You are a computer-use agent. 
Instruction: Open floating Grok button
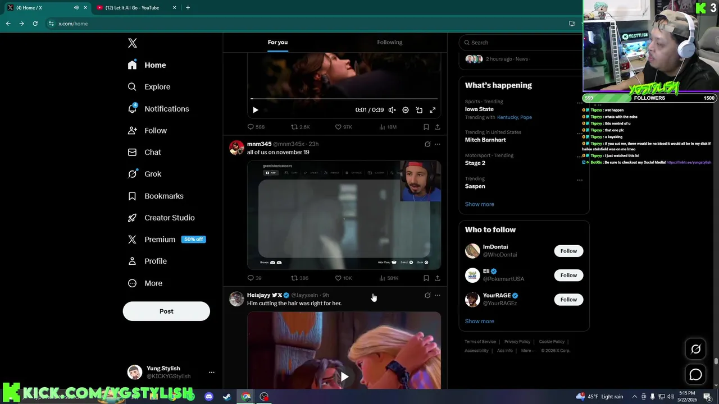pos(695,349)
